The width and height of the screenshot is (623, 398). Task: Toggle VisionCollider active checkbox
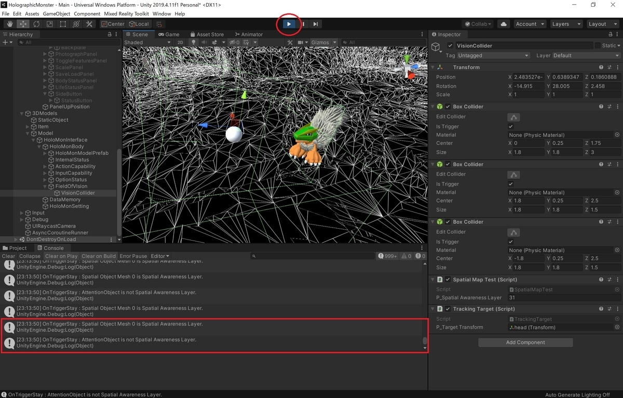pos(450,46)
